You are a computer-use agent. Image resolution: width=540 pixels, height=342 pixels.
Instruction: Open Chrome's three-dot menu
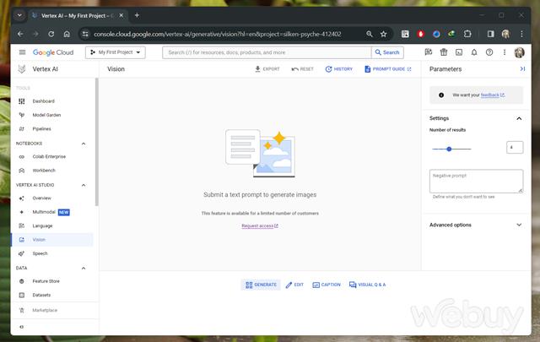pyautogui.click(x=521, y=34)
